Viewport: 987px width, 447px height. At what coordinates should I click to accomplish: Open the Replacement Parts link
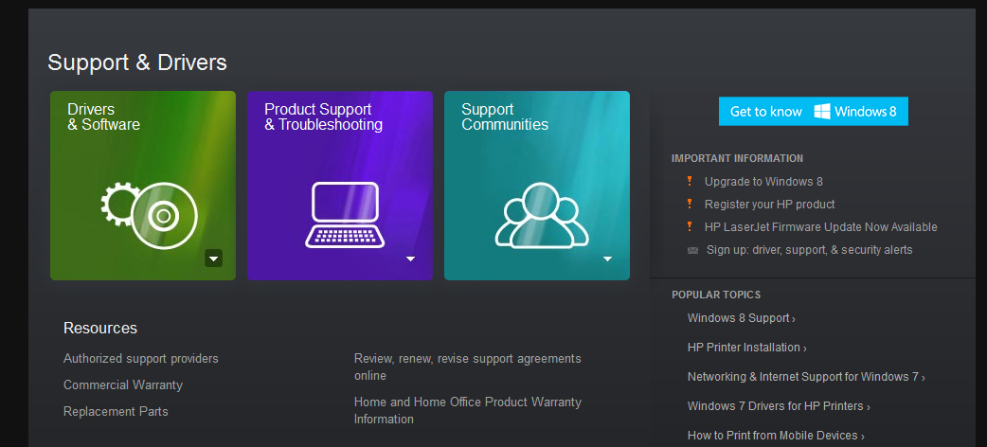click(116, 411)
